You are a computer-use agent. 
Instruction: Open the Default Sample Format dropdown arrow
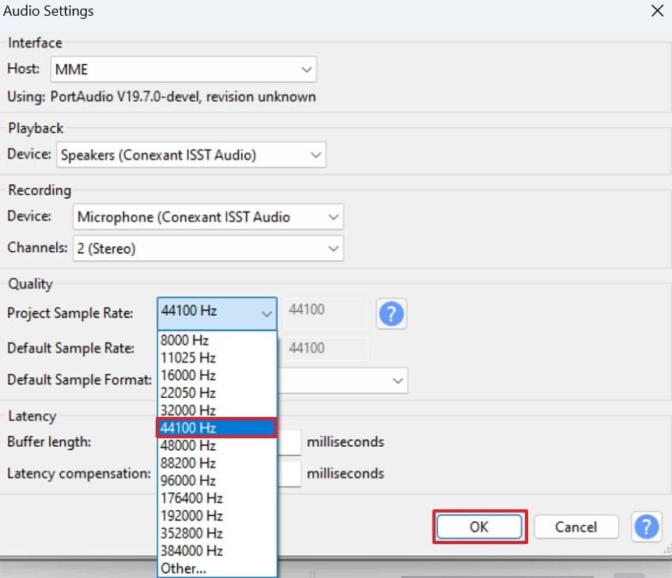(x=398, y=380)
